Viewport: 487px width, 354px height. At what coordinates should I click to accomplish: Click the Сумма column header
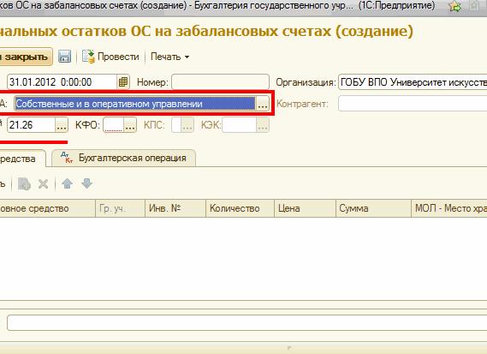pyautogui.click(x=374, y=208)
